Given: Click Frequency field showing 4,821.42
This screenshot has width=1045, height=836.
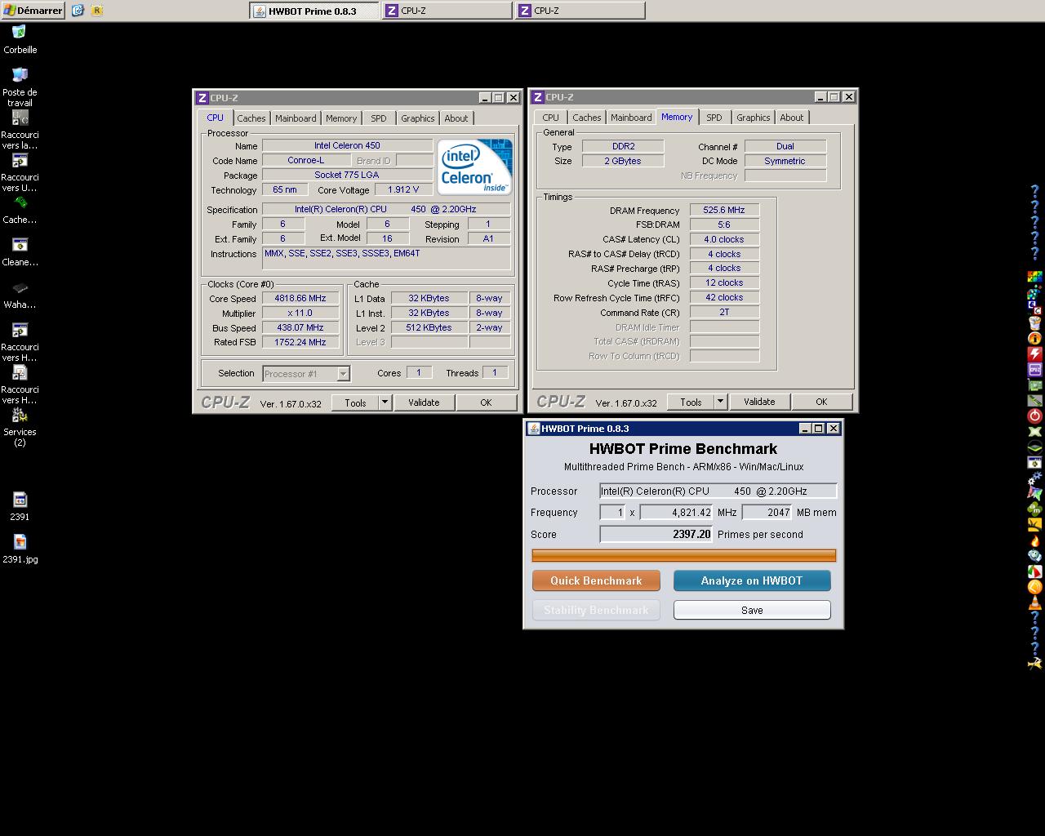Looking at the screenshot, I should click(x=677, y=513).
